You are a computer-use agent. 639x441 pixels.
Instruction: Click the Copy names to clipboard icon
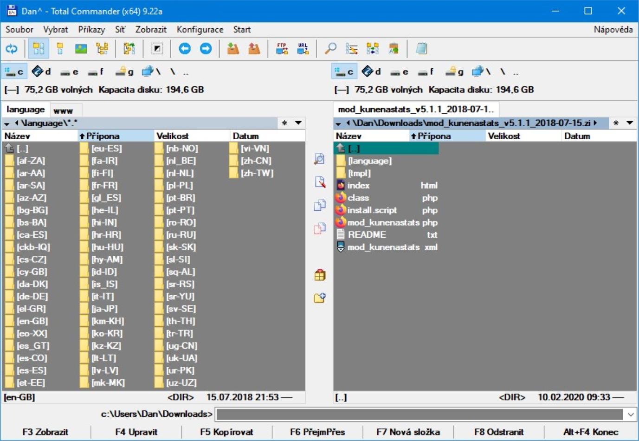click(394, 49)
